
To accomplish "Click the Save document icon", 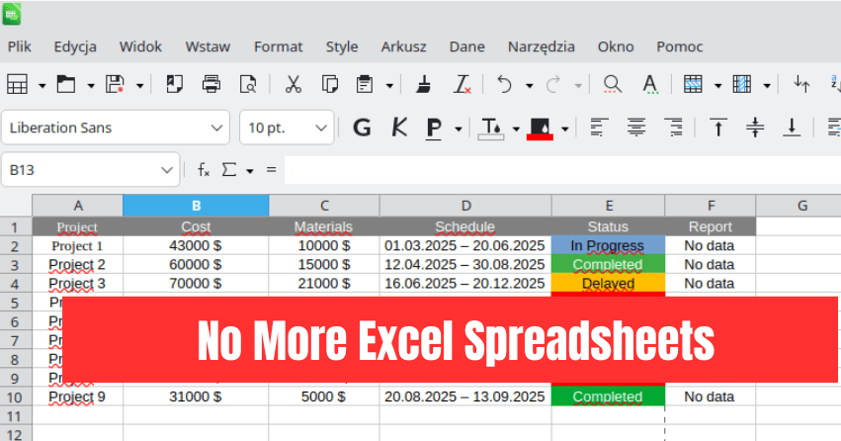I will tap(115, 85).
